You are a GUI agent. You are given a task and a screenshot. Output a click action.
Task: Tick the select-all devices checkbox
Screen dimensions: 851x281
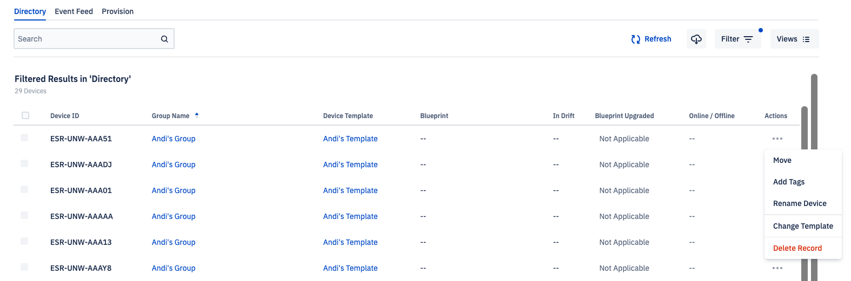point(25,115)
